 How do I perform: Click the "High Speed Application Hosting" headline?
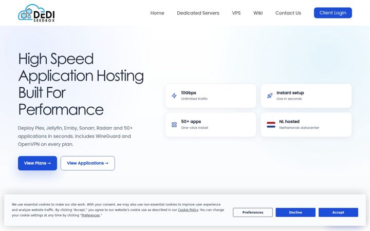pyautogui.click(x=81, y=84)
